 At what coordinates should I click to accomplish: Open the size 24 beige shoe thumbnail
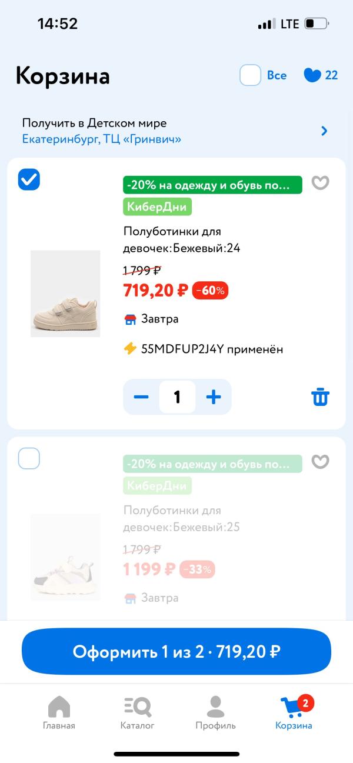[65, 294]
